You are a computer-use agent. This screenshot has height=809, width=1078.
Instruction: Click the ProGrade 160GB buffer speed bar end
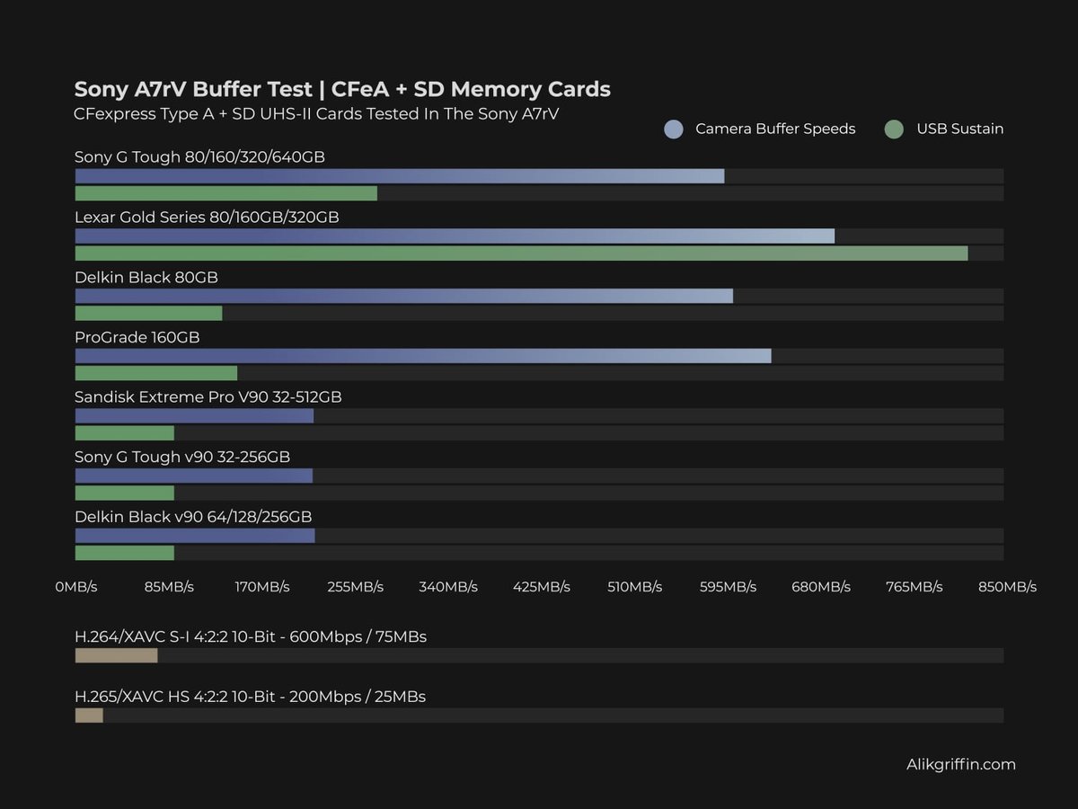768,355
